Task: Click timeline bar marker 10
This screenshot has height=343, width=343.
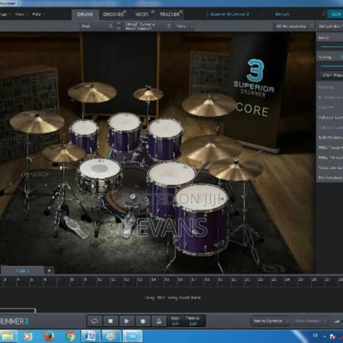Action: pyautogui.click(x=100, y=280)
